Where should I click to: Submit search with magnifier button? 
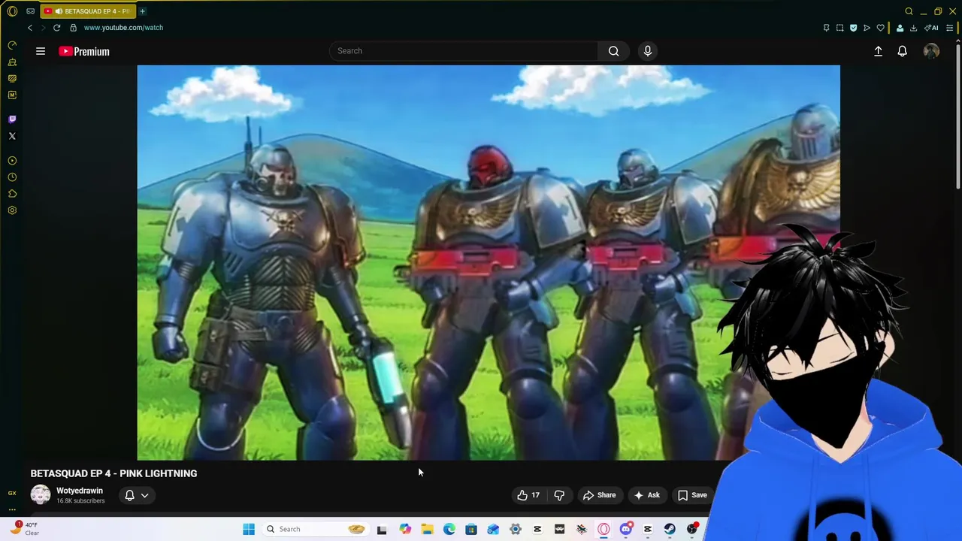(x=613, y=51)
